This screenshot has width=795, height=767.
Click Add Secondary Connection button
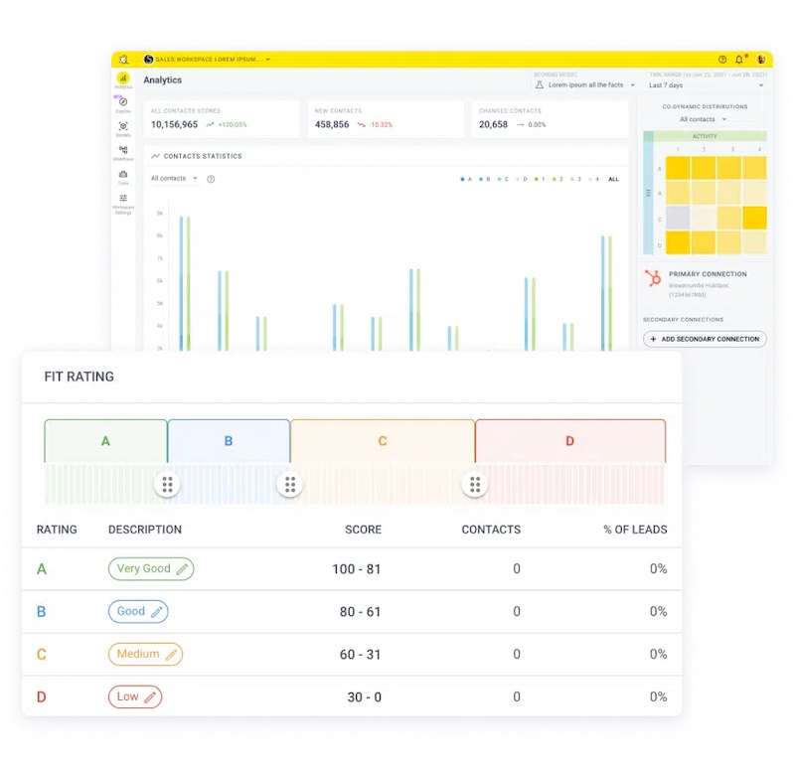coord(705,339)
